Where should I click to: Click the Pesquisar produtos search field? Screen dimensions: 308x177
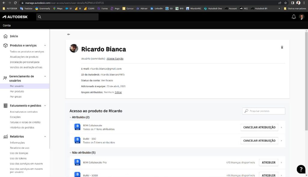(x=263, y=111)
